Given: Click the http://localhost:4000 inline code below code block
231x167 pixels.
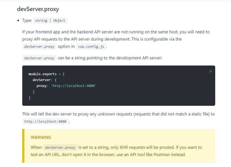Looking at the screenshot, I should (x=45, y=121).
